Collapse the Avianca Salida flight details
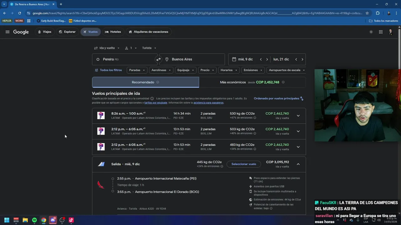The image size is (401, 225). pos(298,164)
